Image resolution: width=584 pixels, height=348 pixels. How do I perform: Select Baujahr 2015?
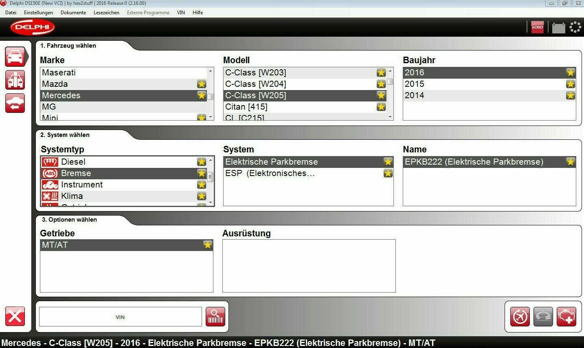[x=490, y=84]
